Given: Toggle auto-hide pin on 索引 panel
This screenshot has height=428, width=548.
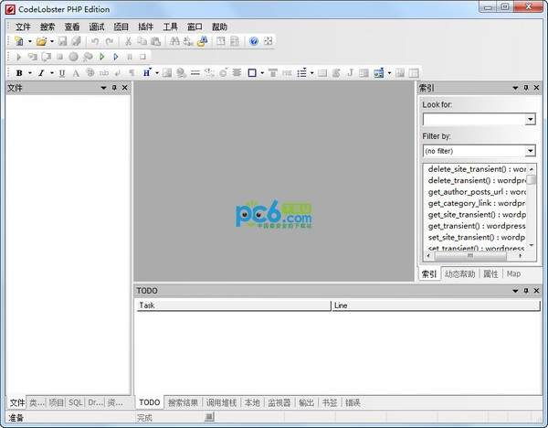Looking at the screenshot, I should tap(525, 88).
